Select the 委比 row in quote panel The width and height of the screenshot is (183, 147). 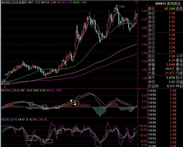tap(165, 9)
